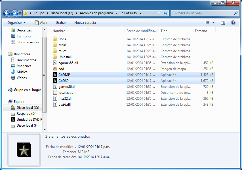Refresh the current folder view
Screen dimensions: 242x170
[x=165, y=13]
